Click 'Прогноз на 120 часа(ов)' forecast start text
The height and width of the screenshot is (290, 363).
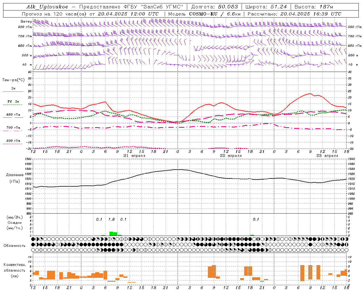[x=55, y=14]
